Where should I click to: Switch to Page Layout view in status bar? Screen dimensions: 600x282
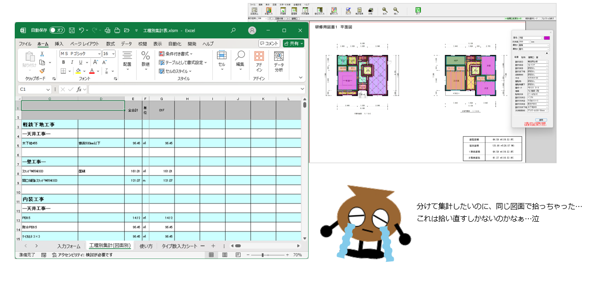pos(225,255)
